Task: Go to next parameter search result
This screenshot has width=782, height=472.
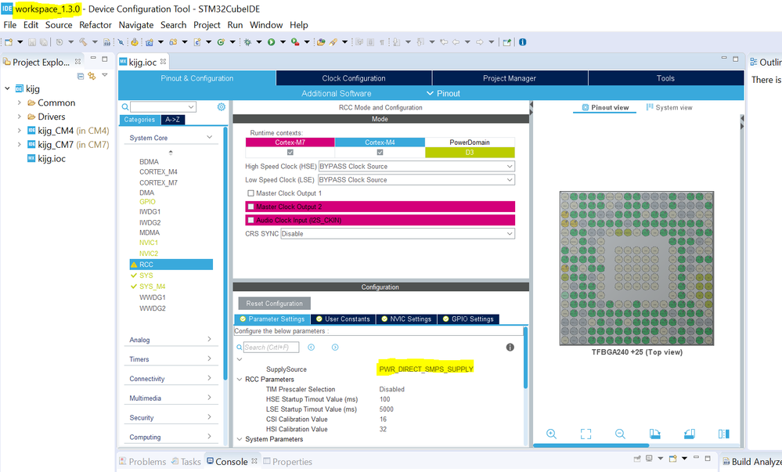Action: click(x=335, y=348)
